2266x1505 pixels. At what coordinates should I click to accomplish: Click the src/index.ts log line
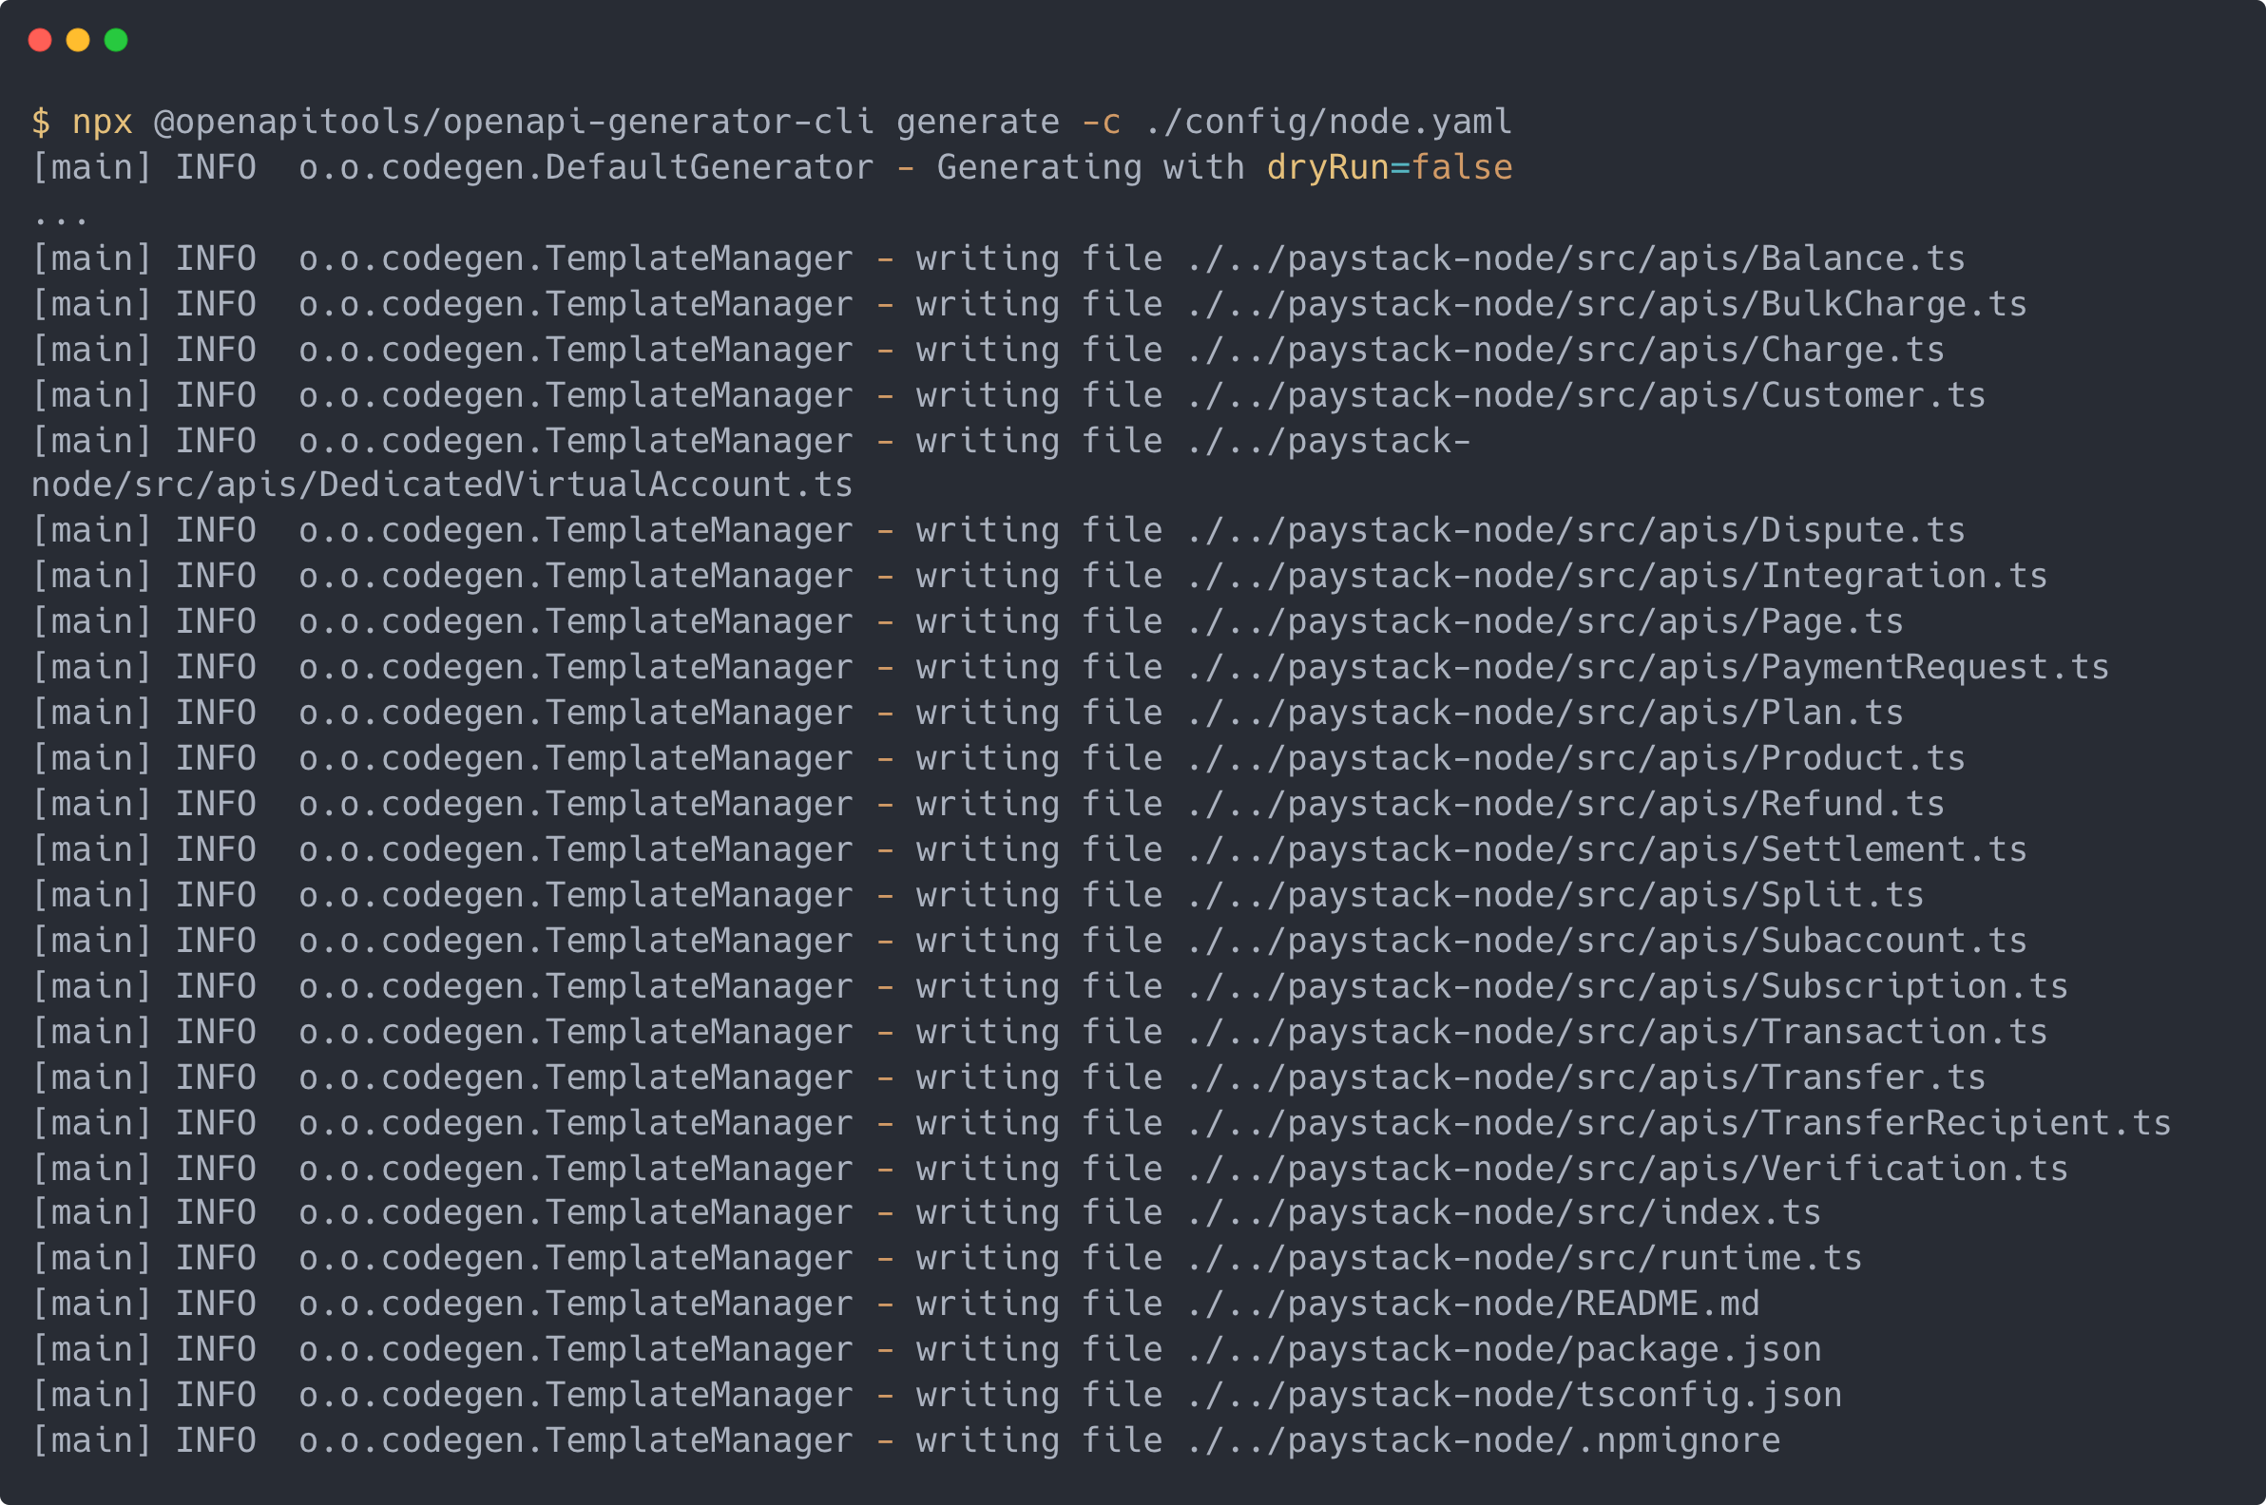pyautogui.click(x=927, y=1213)
